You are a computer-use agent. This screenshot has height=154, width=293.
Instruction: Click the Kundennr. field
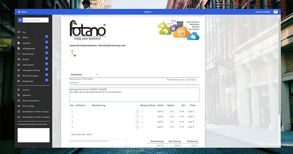[x=74, y=83]
